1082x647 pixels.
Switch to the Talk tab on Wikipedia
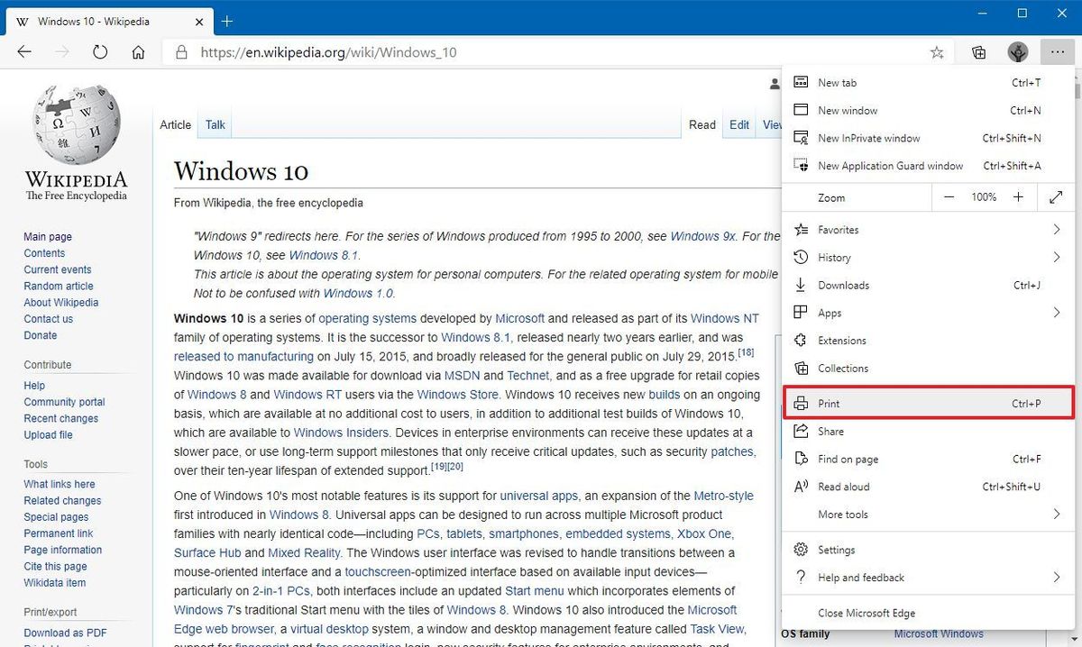click(214, 124)
